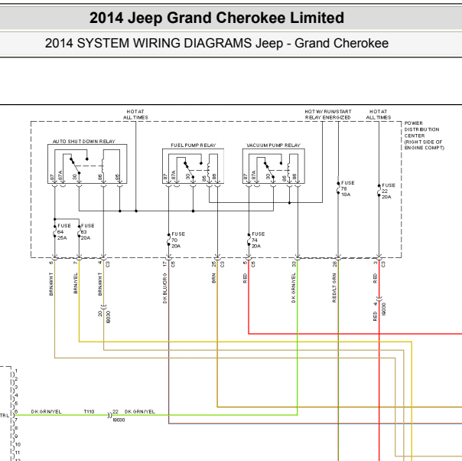Select the "AUTO SHUT DOWN RELAY" label
The image size is (462, 461).
[84, 142]
